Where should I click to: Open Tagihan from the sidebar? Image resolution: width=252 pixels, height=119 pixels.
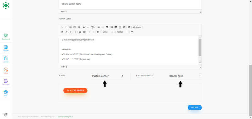(6, 48)
